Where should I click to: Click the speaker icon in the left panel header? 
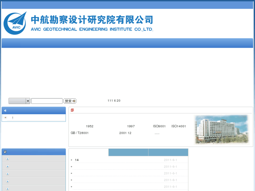tap(5, 110)
